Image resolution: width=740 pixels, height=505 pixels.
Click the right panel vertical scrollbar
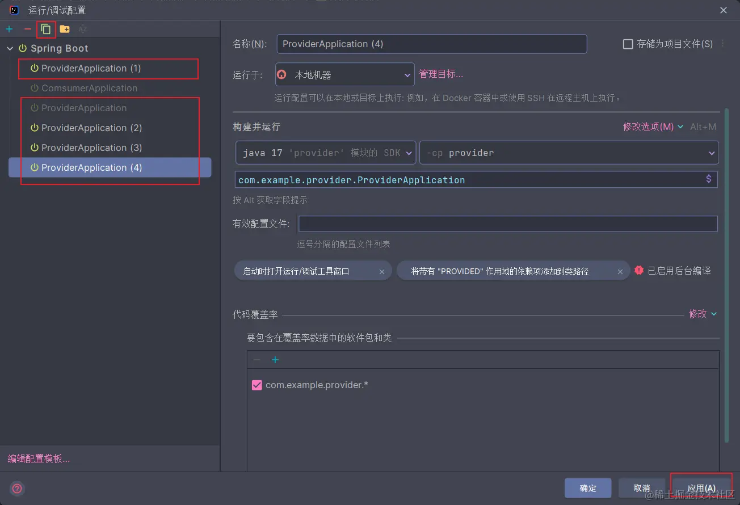727,276
